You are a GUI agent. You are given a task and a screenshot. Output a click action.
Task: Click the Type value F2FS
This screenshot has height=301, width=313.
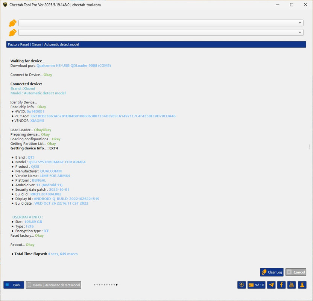tap(30, 226)
